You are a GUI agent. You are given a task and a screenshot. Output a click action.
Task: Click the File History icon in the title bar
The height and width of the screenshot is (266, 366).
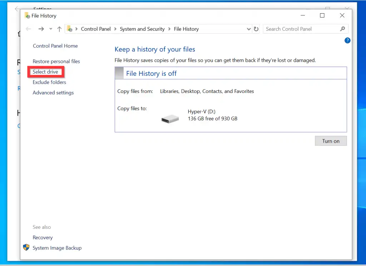coord(26,16)
